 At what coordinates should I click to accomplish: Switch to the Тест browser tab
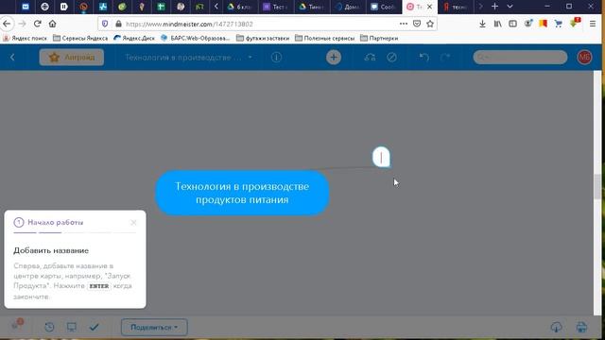[x=275, y=7]
